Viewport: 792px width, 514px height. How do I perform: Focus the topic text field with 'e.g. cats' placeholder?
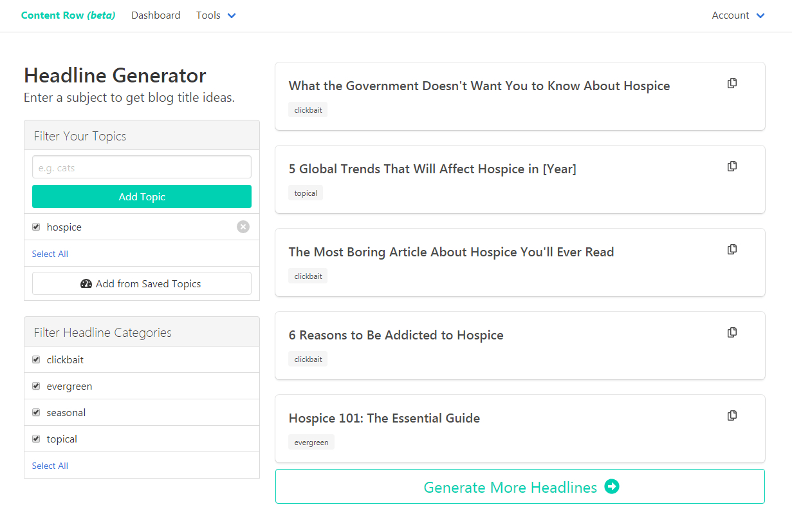point(142,167)
